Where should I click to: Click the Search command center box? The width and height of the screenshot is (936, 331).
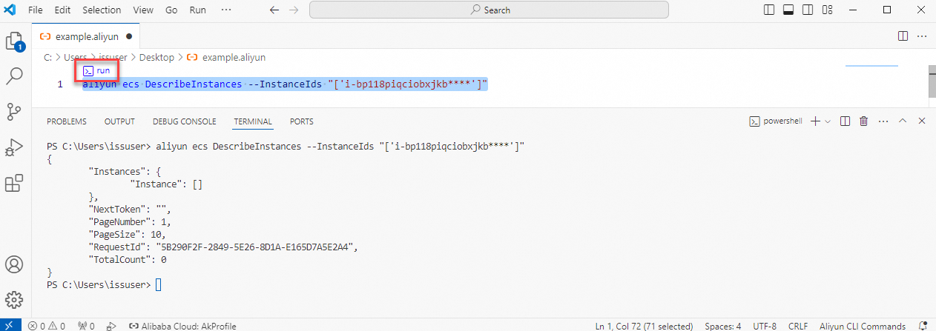(x=489, y=10)
